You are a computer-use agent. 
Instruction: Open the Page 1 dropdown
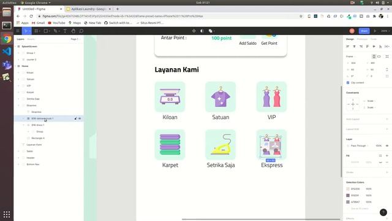(x=75, y=39)
